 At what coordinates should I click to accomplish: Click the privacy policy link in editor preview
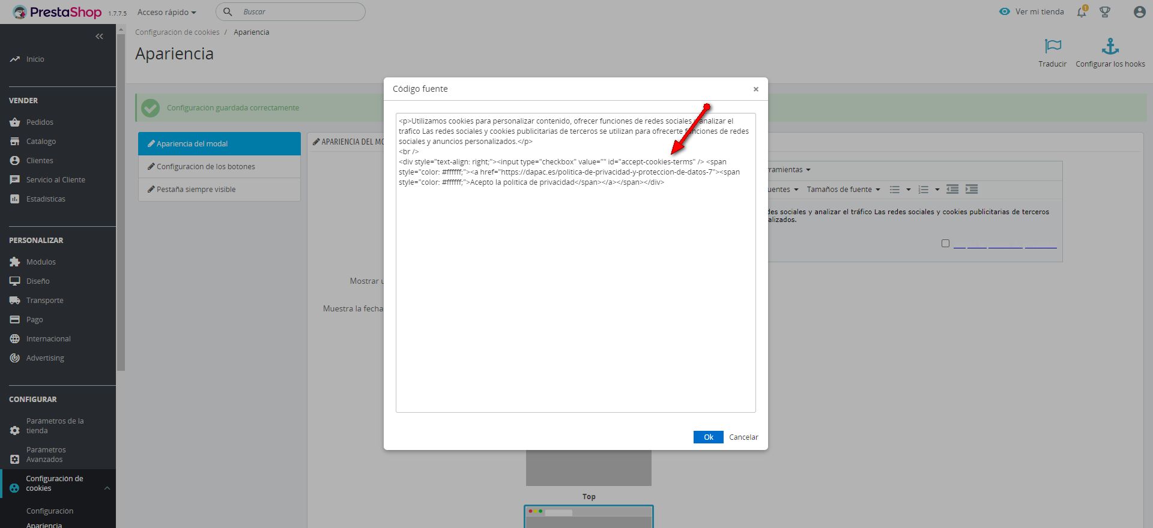(1005, 244)
